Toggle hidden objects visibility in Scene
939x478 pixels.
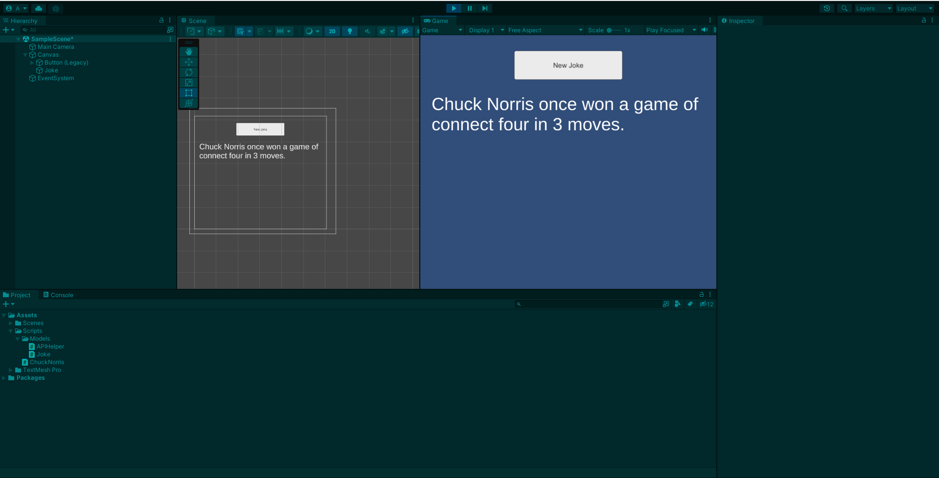click(x=405, y=31)
